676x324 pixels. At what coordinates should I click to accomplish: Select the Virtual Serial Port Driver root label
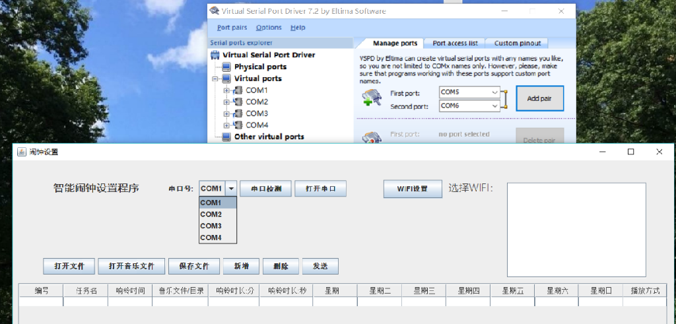click(x=269, y=55)
